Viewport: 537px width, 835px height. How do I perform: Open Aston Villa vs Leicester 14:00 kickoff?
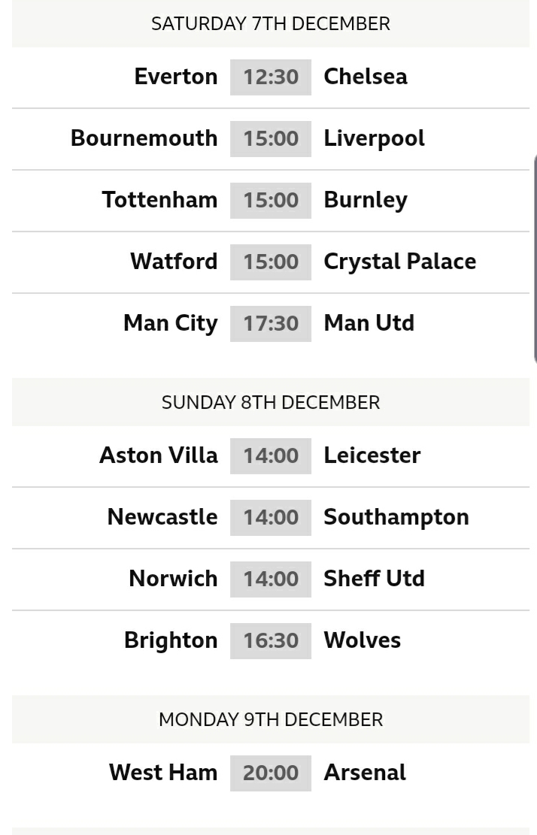tap(271, 456)
